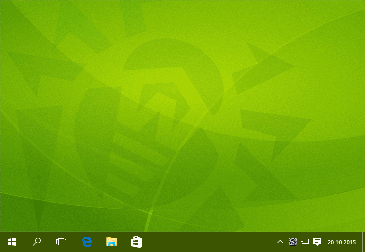This screenshot has width=365, height=252.
Task: Open calendar from date 20.10.2015
Action: click(x=342, y=242)
